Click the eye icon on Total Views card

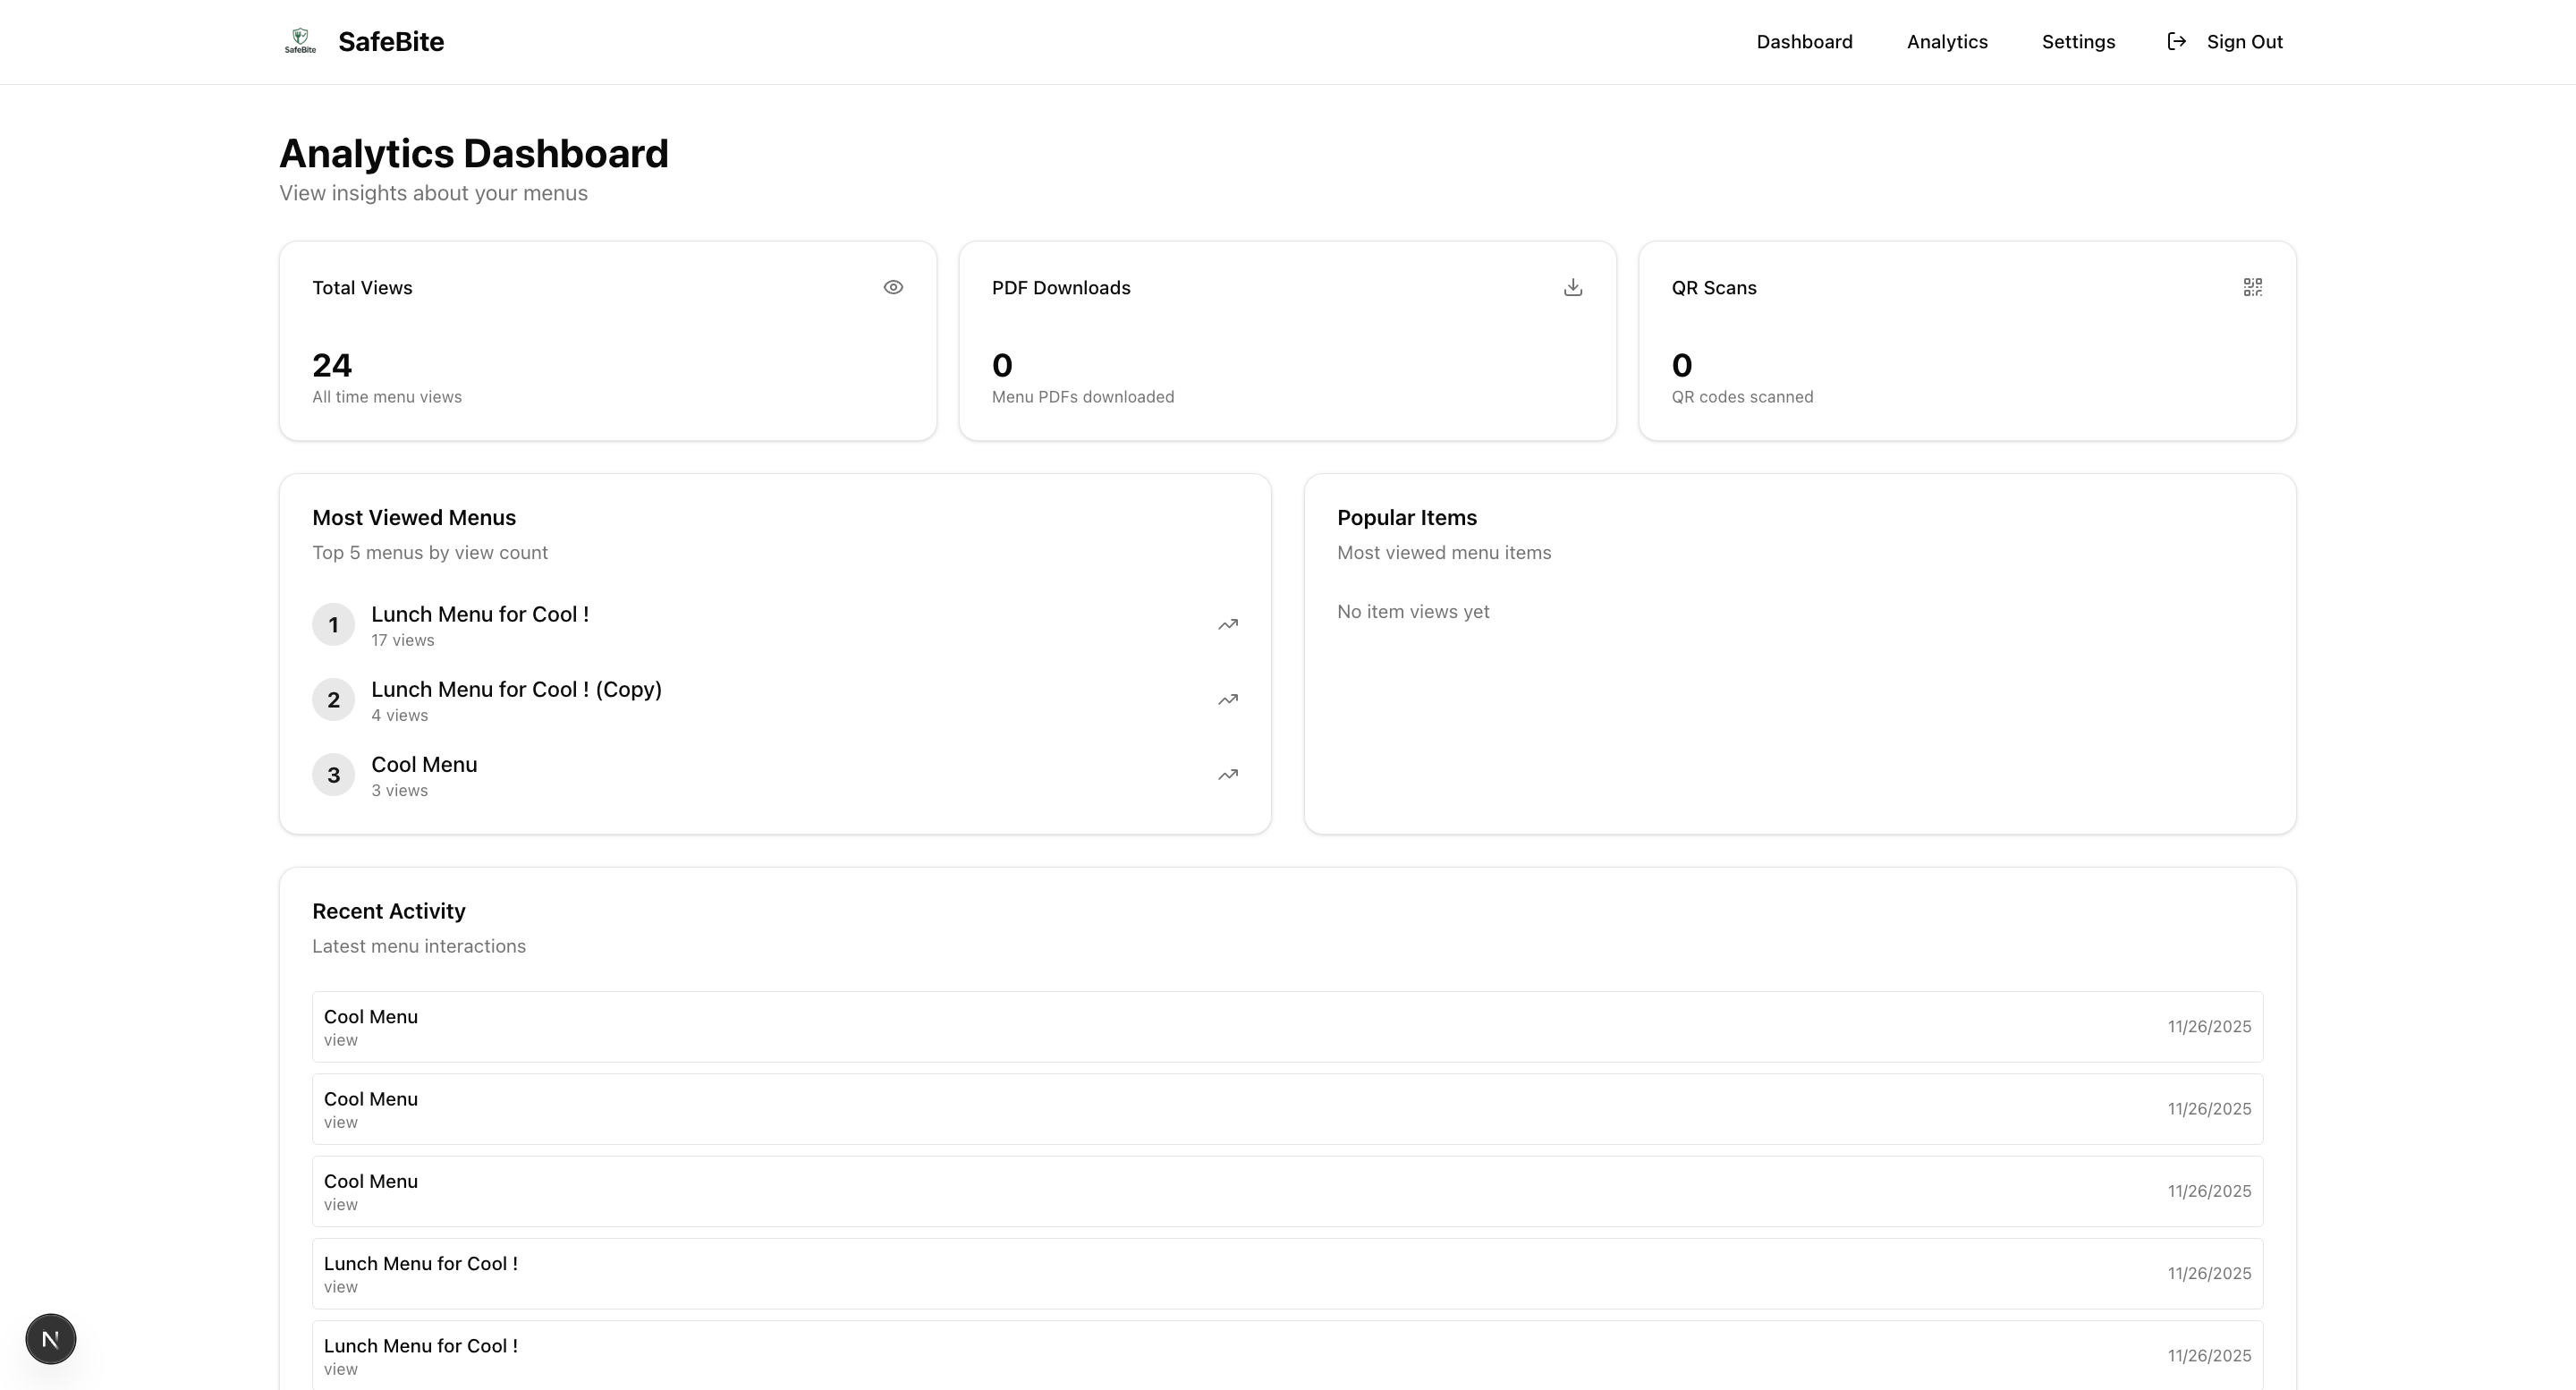coord(893,288)
